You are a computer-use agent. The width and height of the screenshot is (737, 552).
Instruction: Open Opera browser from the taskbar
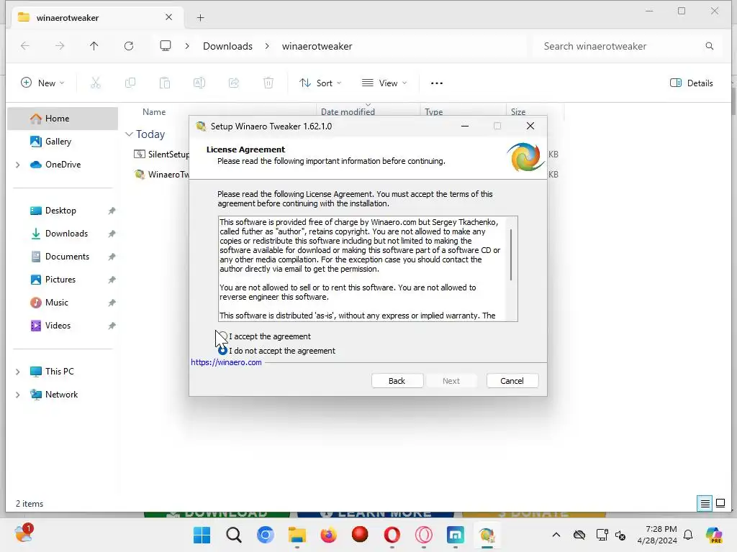point(392,535)
